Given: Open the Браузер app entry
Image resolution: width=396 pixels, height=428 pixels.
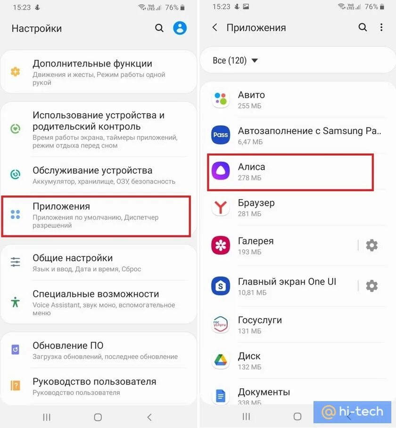Looking at the screenshot, I should pos(297,208).
